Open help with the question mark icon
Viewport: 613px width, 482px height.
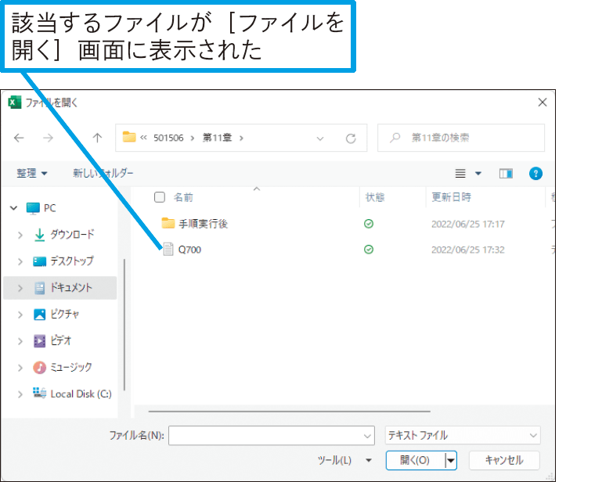click(535, 174)
